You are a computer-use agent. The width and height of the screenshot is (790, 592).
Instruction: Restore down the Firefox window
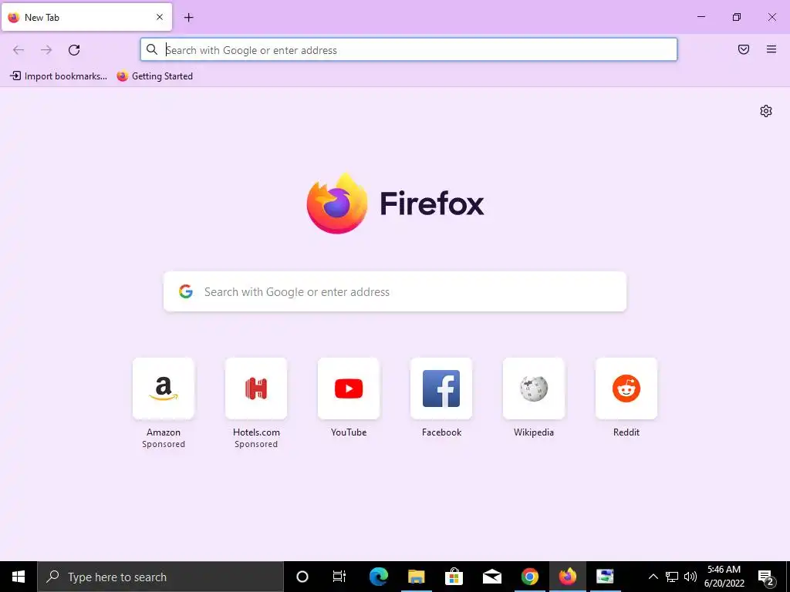coord(737,17)
